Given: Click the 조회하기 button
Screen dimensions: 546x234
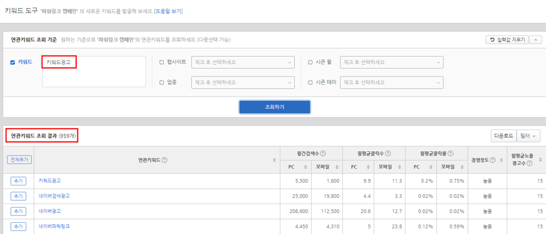Looking at the screenshot, I should (274, 107).
